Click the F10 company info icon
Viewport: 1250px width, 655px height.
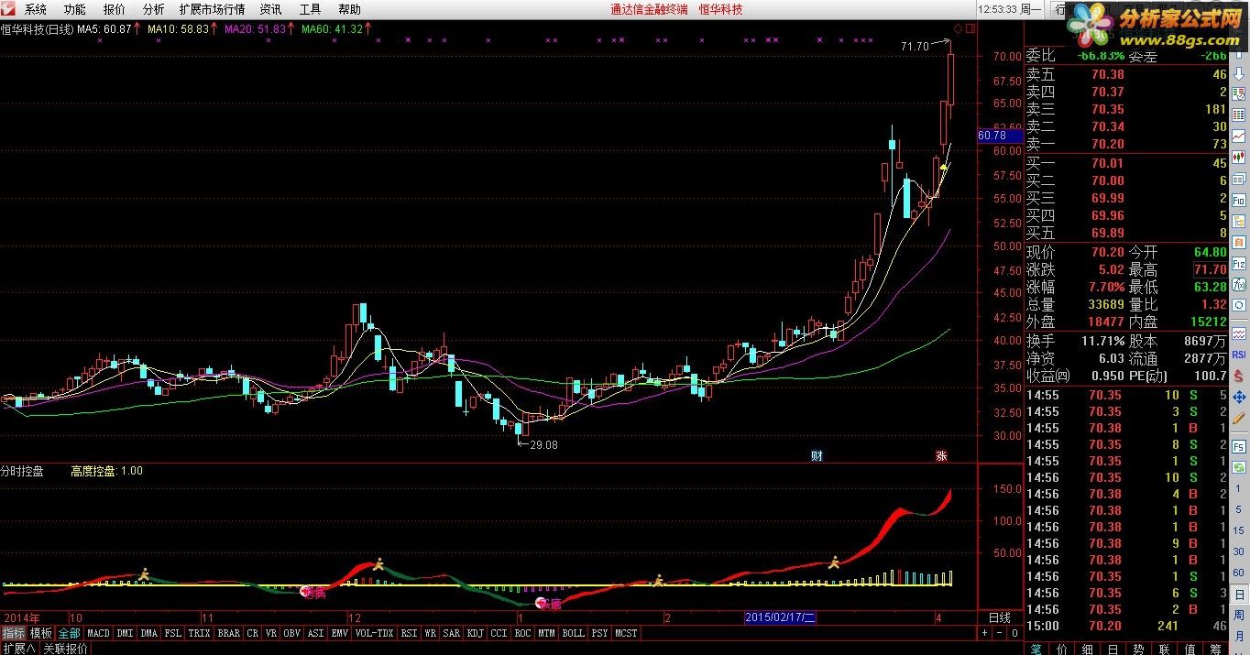pyautogui.click(x=1238, y=200)
